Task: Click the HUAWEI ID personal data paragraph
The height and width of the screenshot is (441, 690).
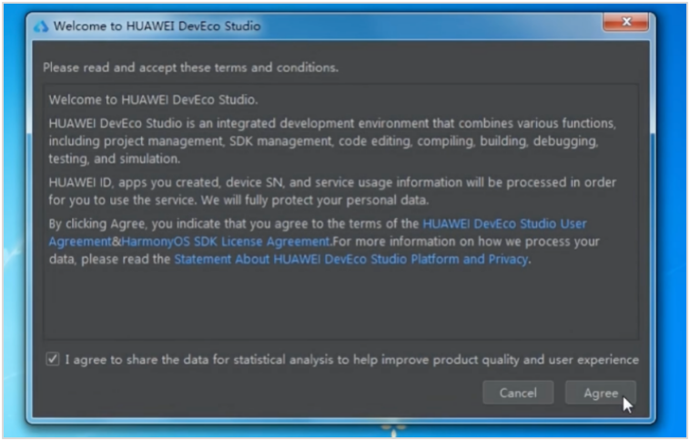Action: (332, 191)
